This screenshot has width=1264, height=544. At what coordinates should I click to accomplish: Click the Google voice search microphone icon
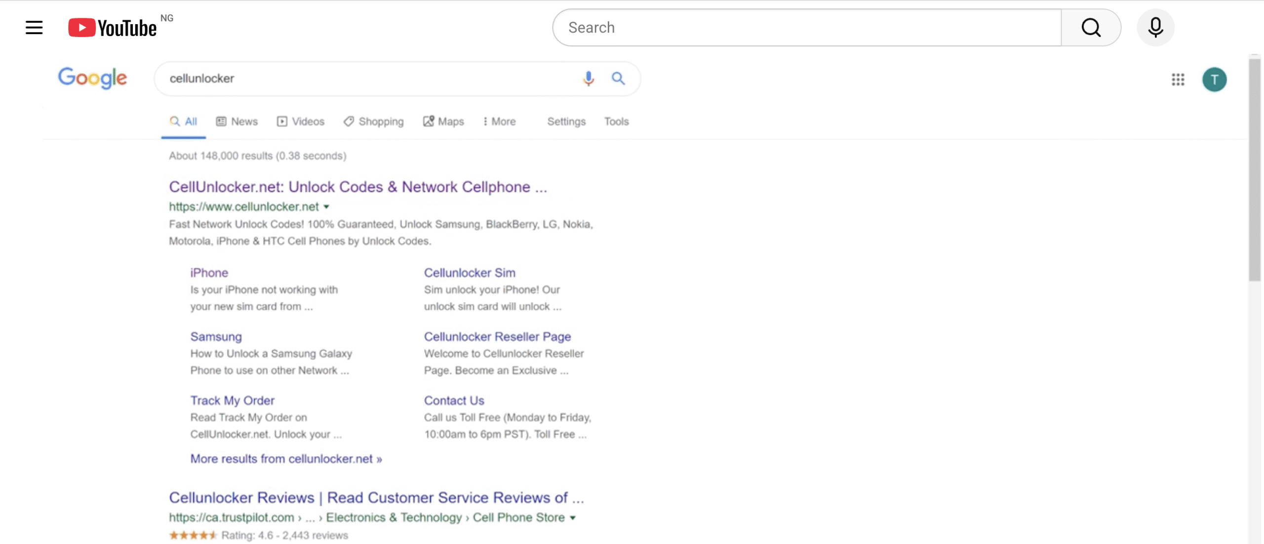pos(588,78)
